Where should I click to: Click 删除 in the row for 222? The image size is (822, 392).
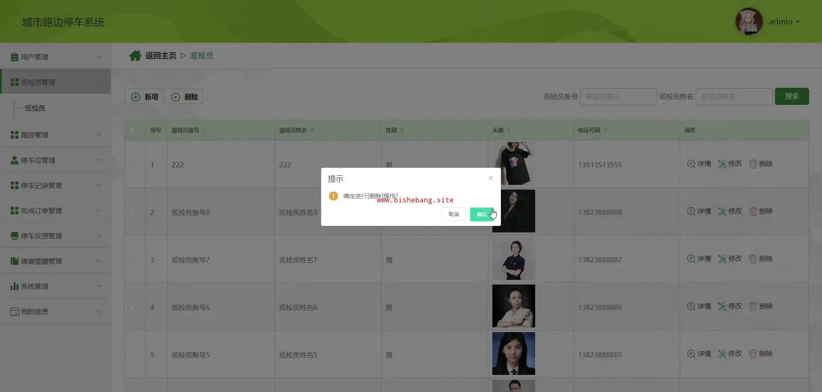click(761, 164)
